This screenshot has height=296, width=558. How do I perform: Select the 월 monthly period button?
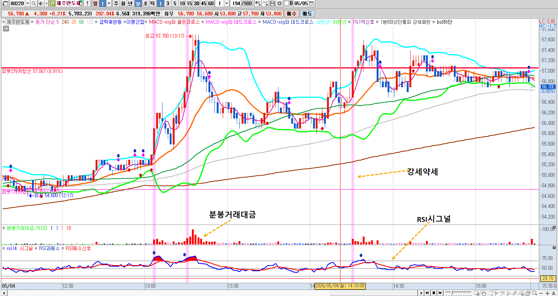coord(123,3)
